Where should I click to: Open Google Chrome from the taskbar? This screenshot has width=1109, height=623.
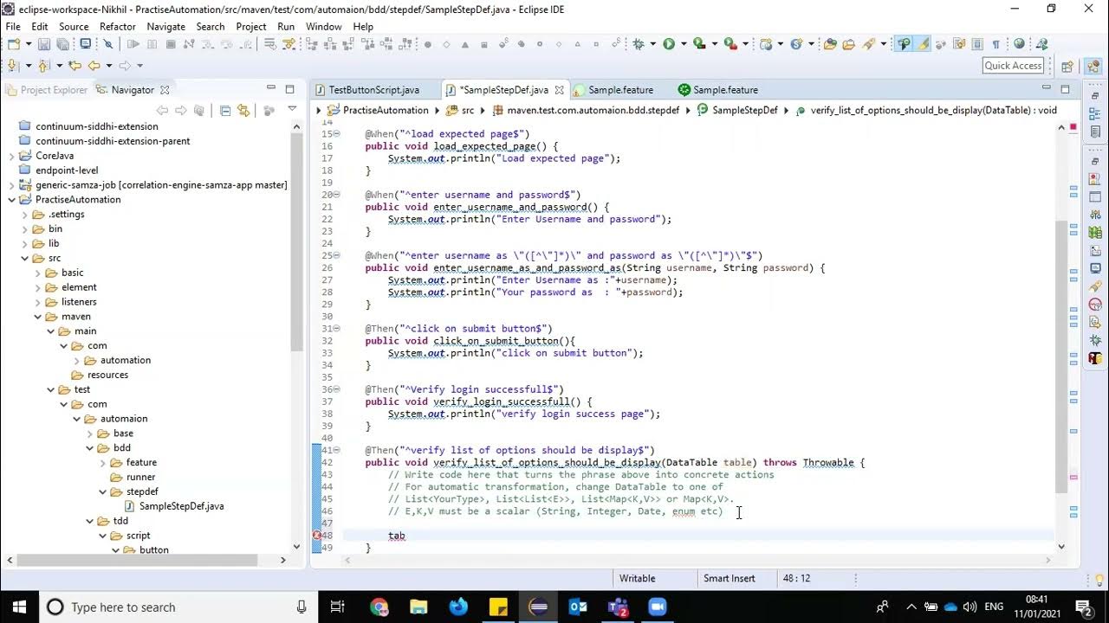[x=379, y=607]
